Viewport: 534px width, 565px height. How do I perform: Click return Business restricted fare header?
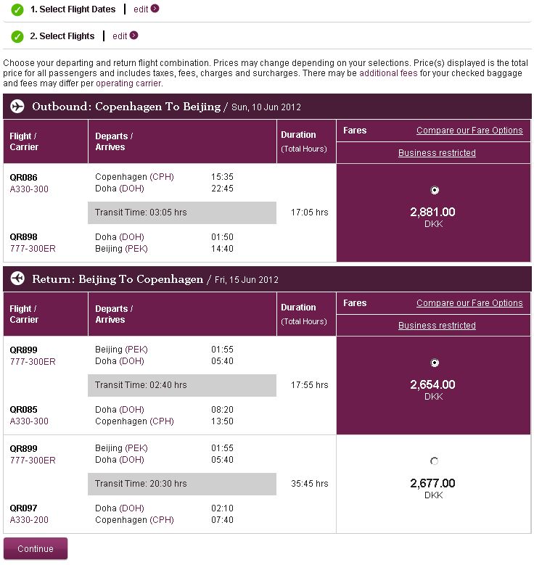[x=437, y=326]
